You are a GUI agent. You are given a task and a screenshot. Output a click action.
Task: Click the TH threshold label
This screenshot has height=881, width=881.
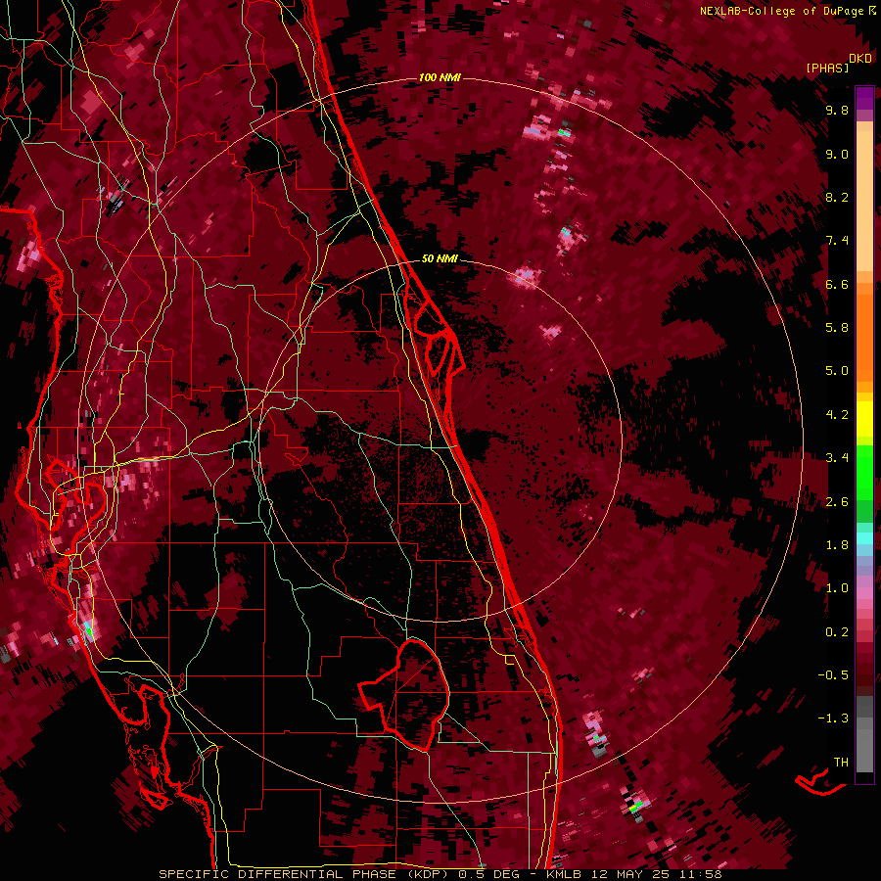coord(841,763)
